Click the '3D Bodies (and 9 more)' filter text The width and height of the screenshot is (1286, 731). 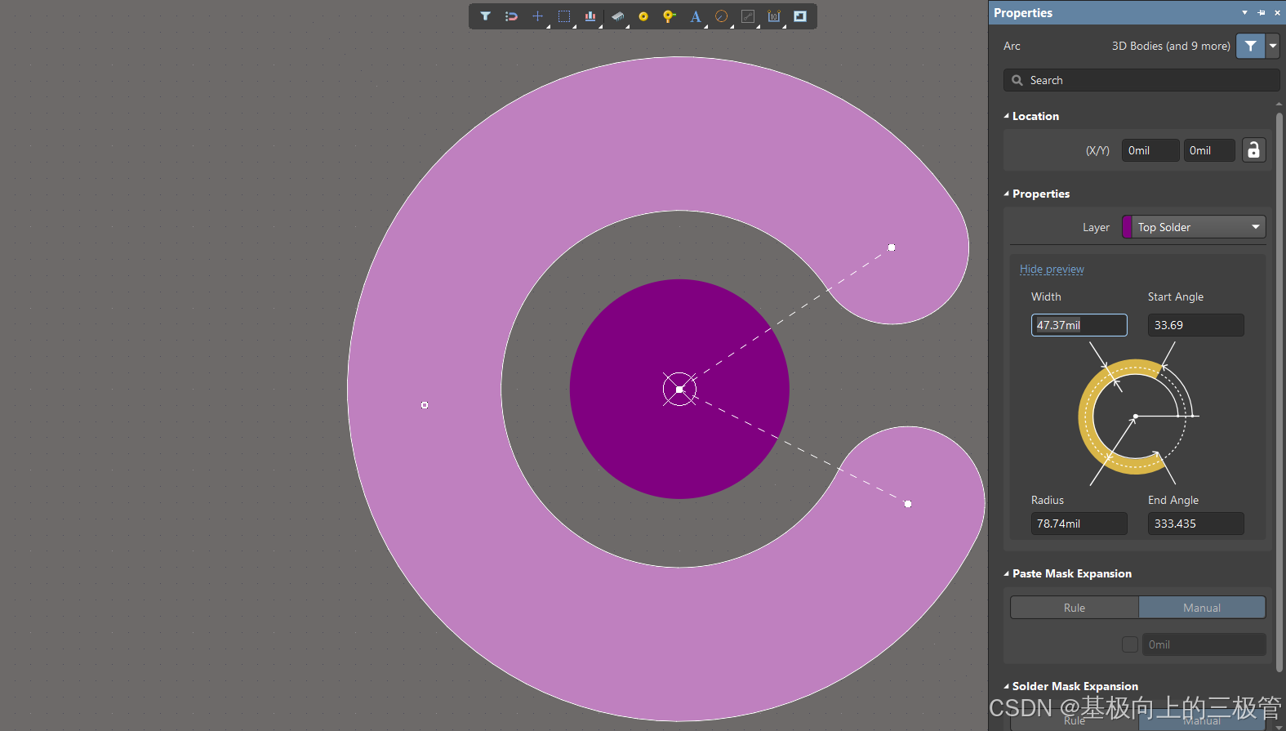[x=1171, y=46]
